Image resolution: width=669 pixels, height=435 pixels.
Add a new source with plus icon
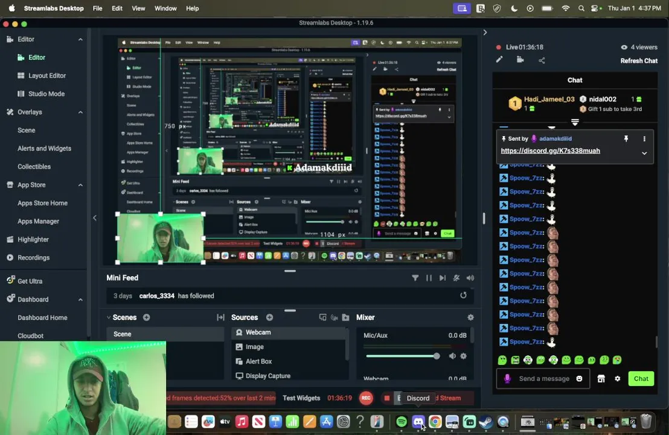(x=270, y=318)
